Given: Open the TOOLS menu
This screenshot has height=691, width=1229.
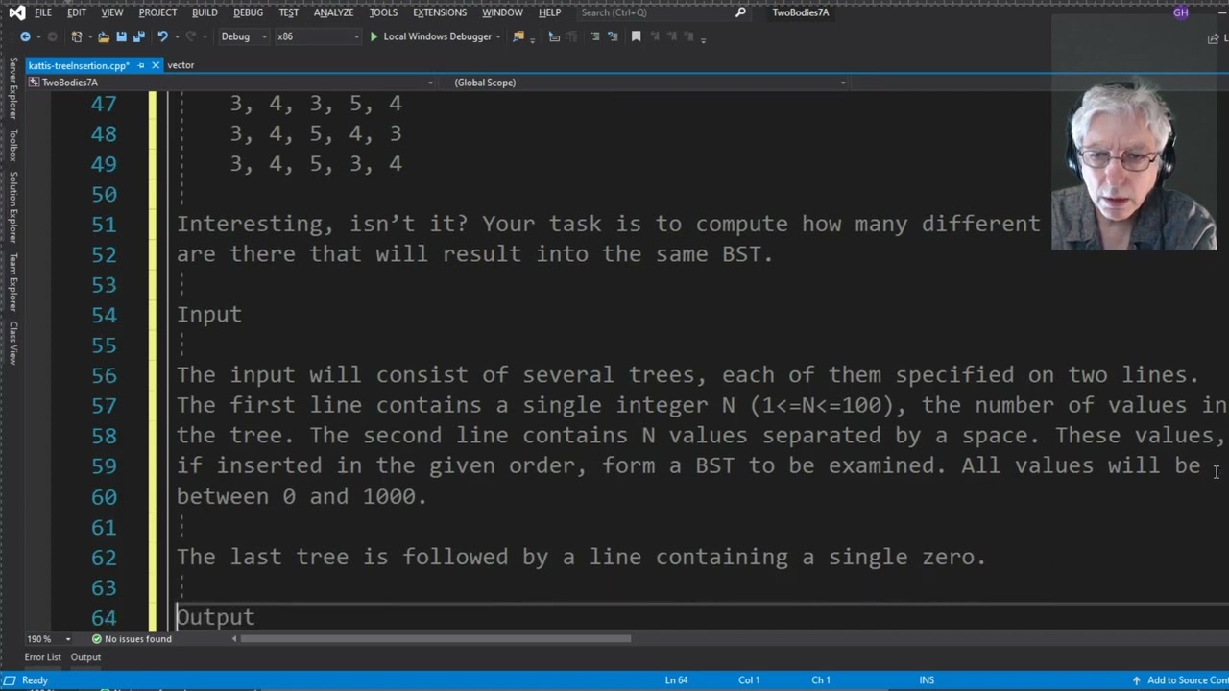Looking at the screenshot, I should tap(383, 12).
